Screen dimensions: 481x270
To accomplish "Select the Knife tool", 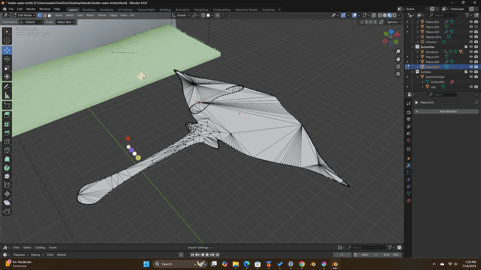I will (x=7, y=150).
